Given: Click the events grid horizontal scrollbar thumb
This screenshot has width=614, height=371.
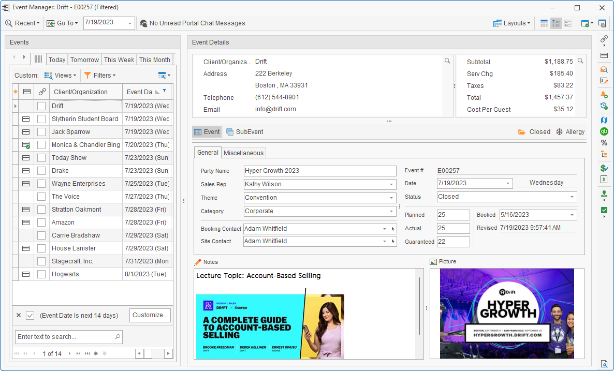Looking at the screenshot, I should 148,353.
